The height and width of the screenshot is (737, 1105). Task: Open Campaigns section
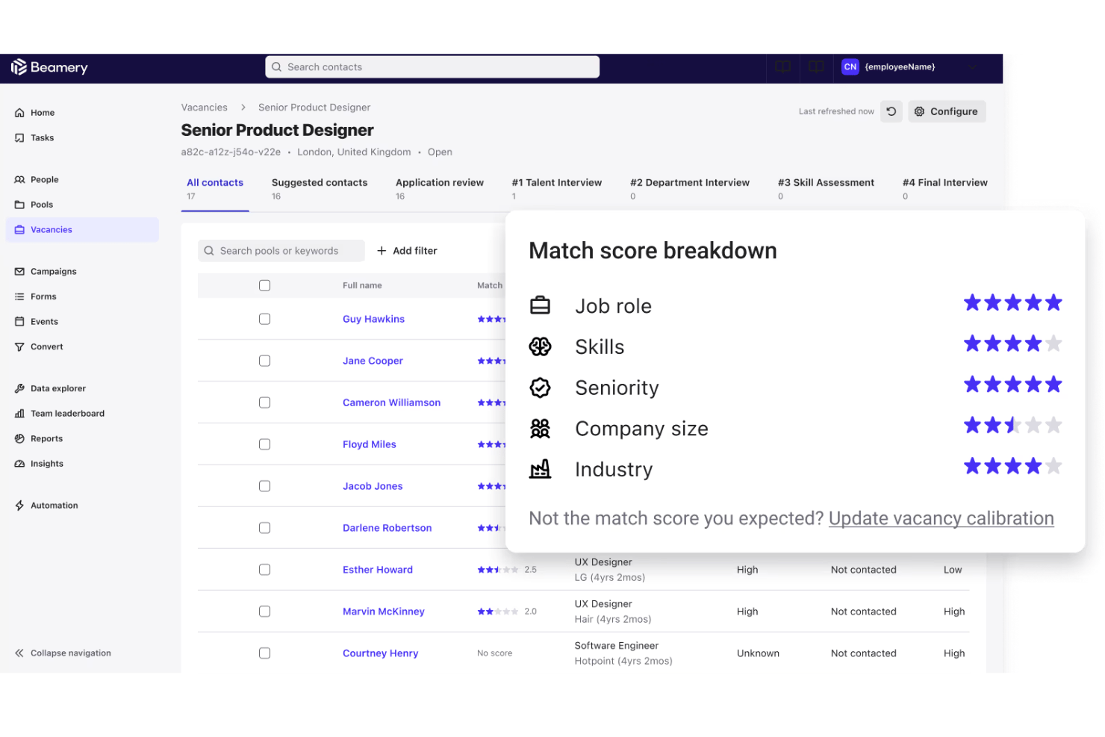click(x=46, y=272)
